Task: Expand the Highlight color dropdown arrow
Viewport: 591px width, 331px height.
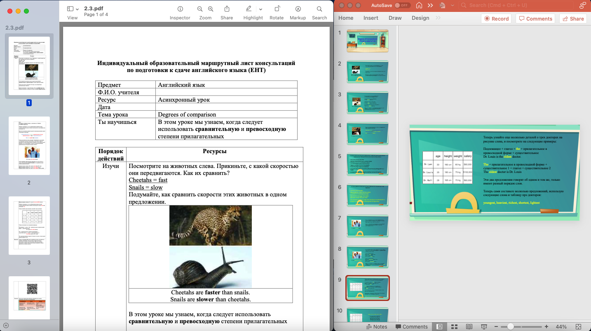Action: [260, 9]
